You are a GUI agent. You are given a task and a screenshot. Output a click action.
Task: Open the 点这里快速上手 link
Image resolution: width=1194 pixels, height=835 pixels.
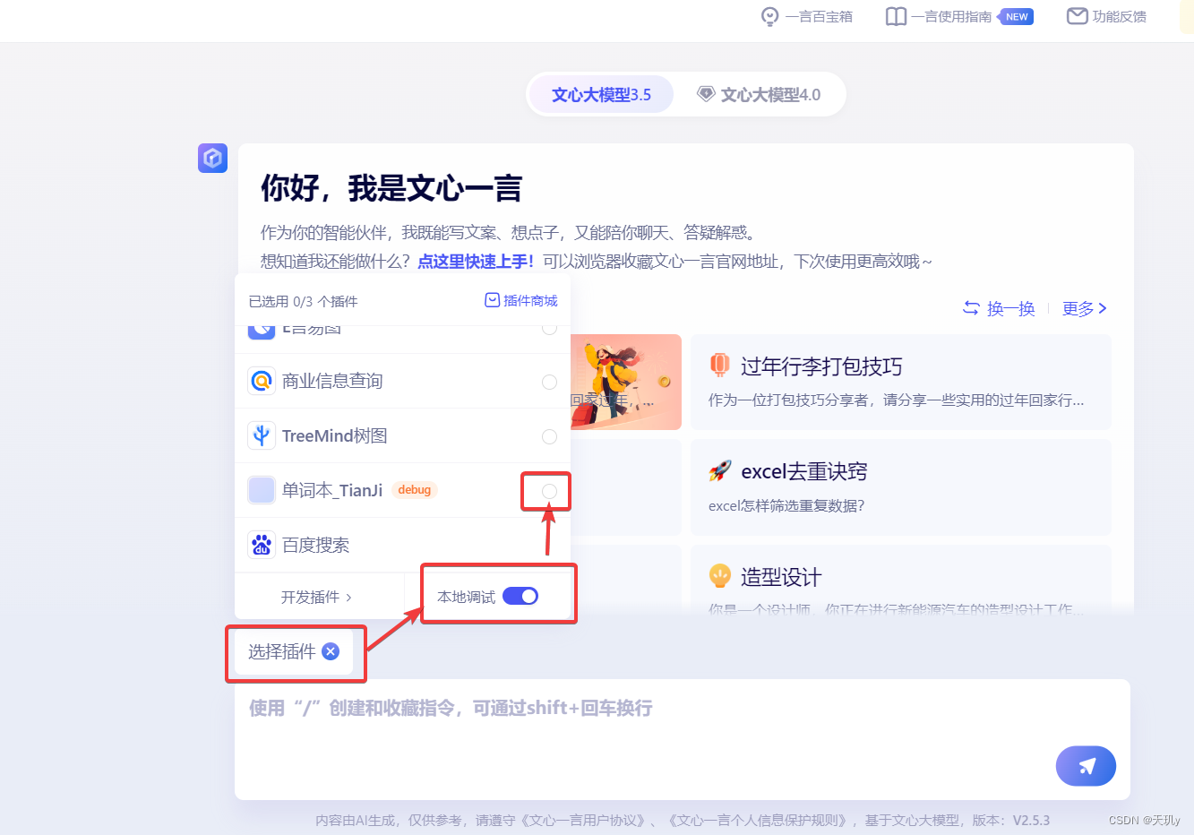(476, 262)
